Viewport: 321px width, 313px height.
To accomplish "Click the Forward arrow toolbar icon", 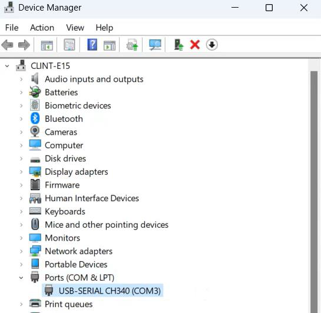I will point(24,45).
